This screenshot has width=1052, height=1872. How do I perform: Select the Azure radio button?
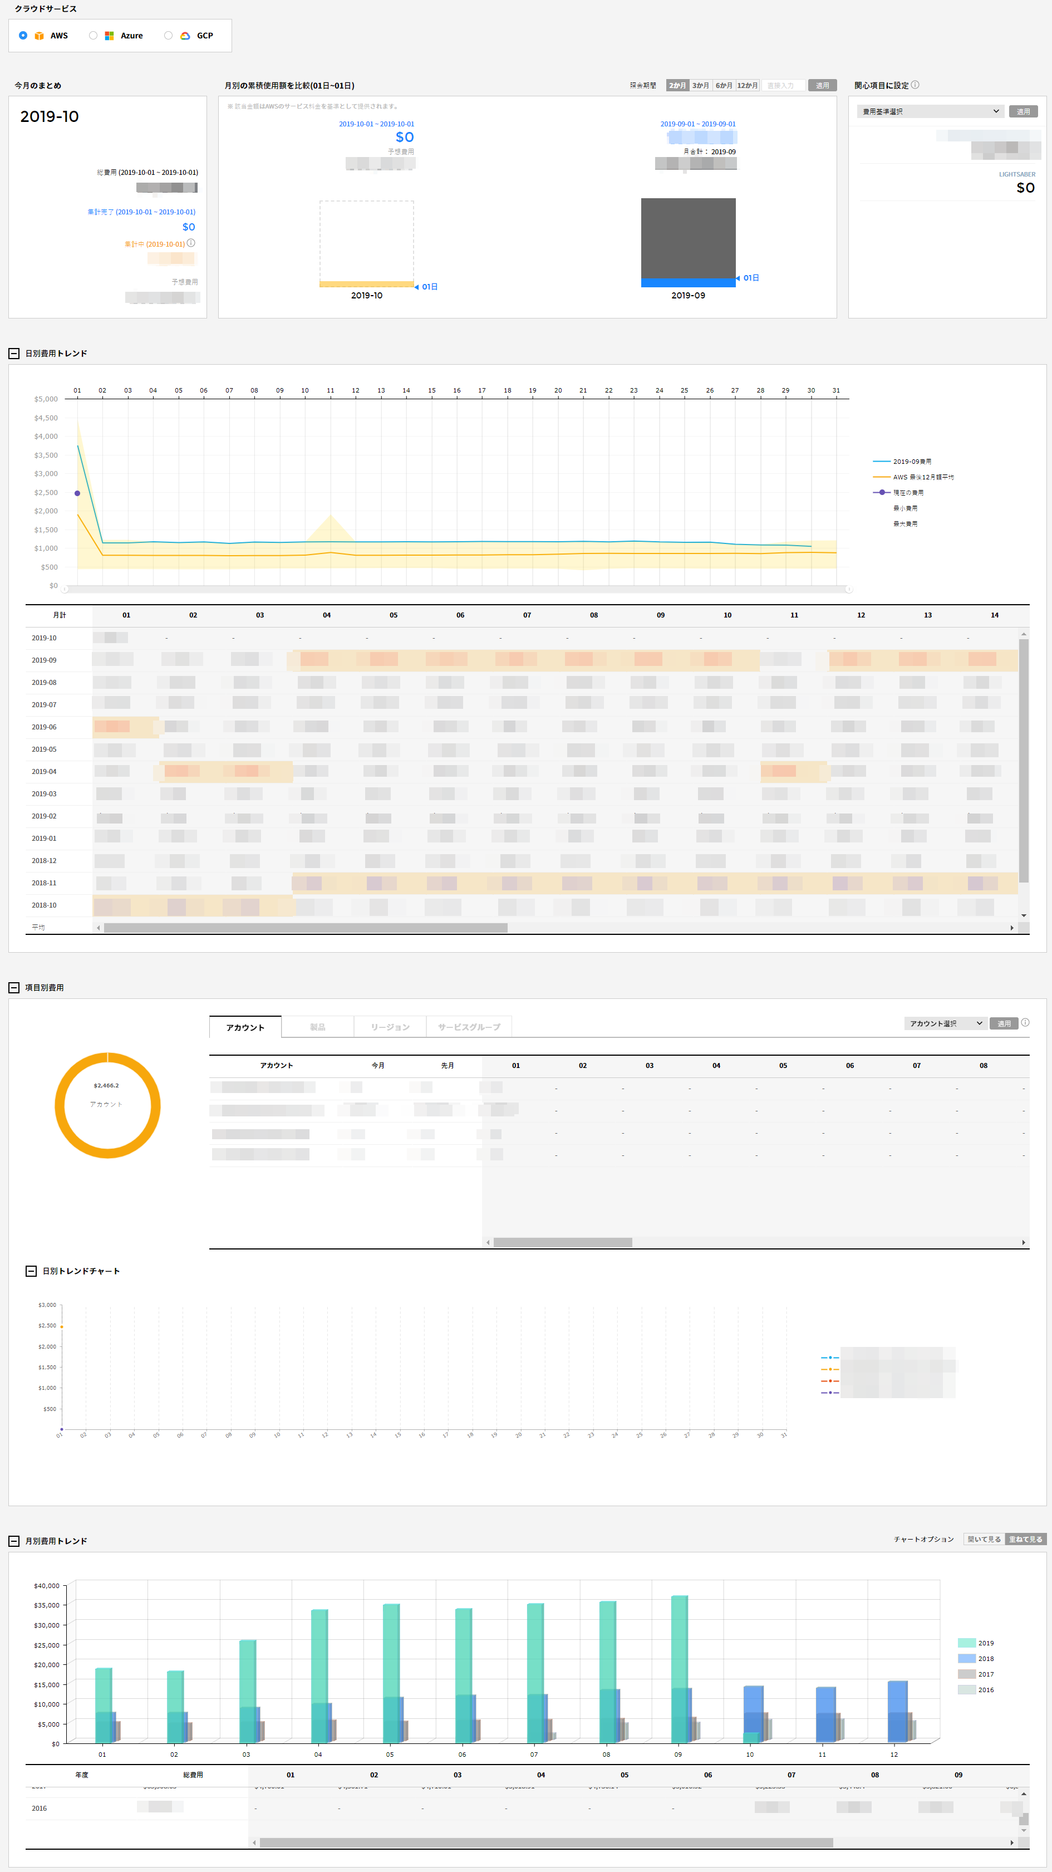pos(93,36)
